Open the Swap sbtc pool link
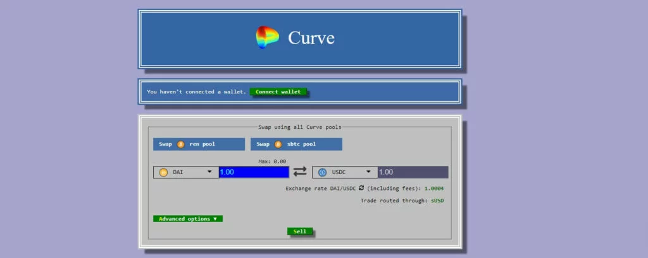Viewport: 648px width, 258px height. point(296,144)
